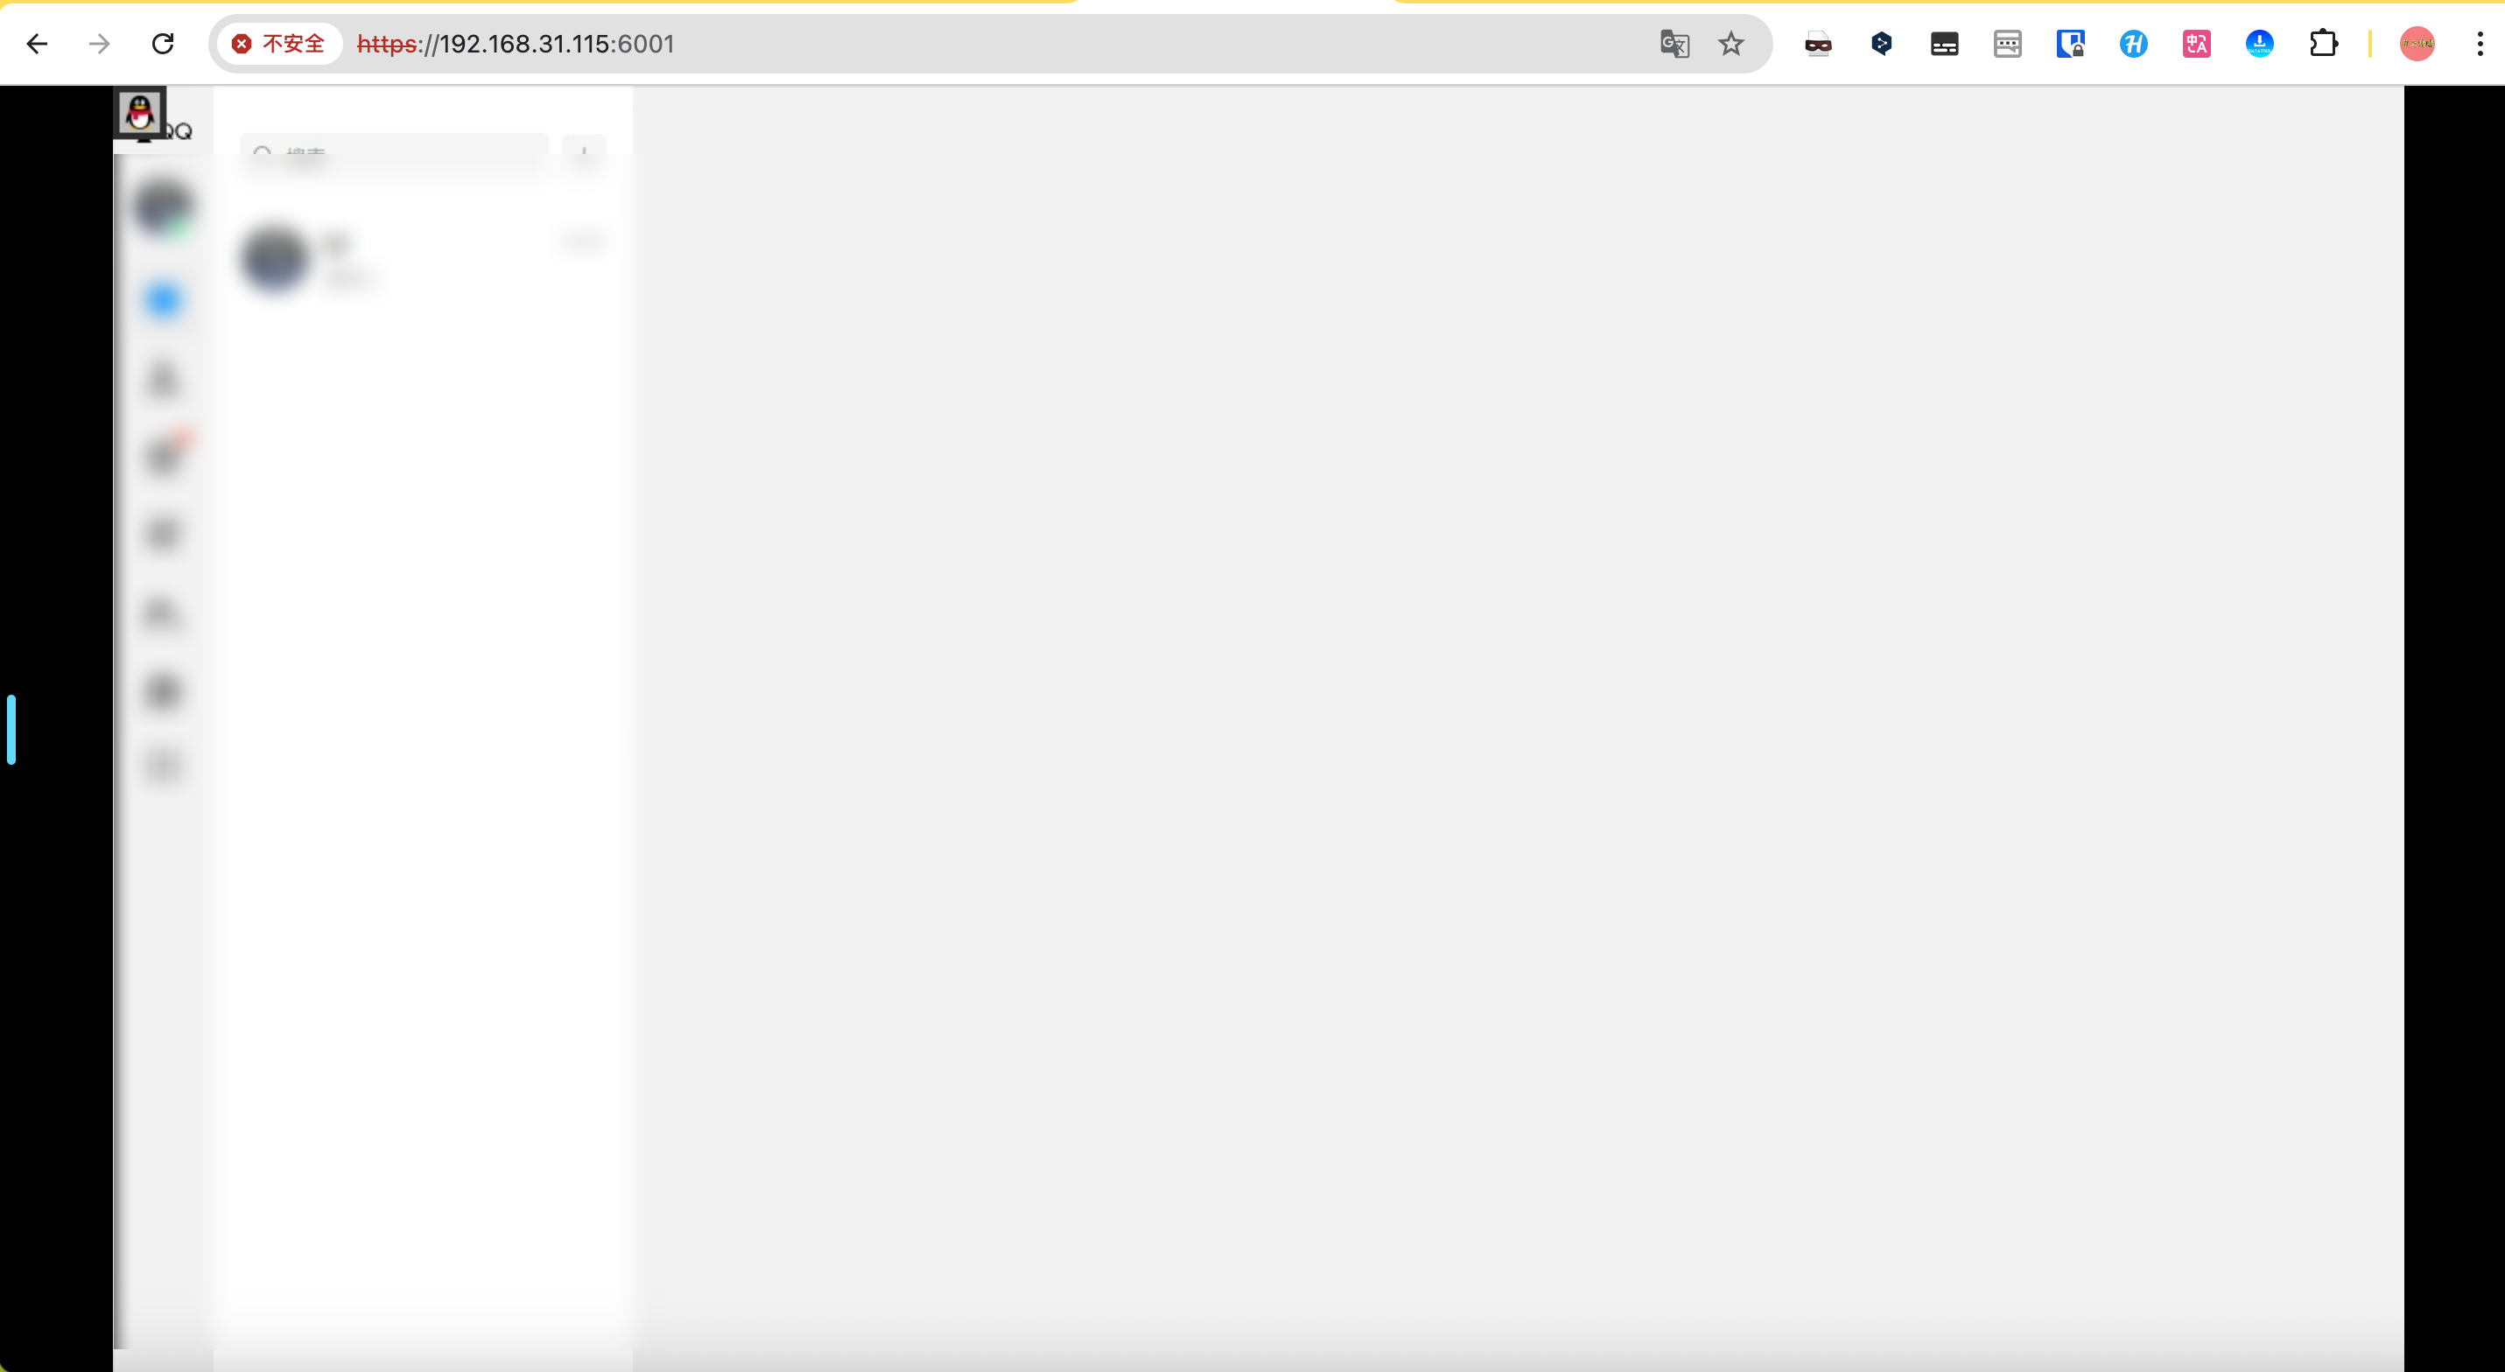Click the QQ penguin logo
The image size is (2505, 1372).
(x=141, y=113)
